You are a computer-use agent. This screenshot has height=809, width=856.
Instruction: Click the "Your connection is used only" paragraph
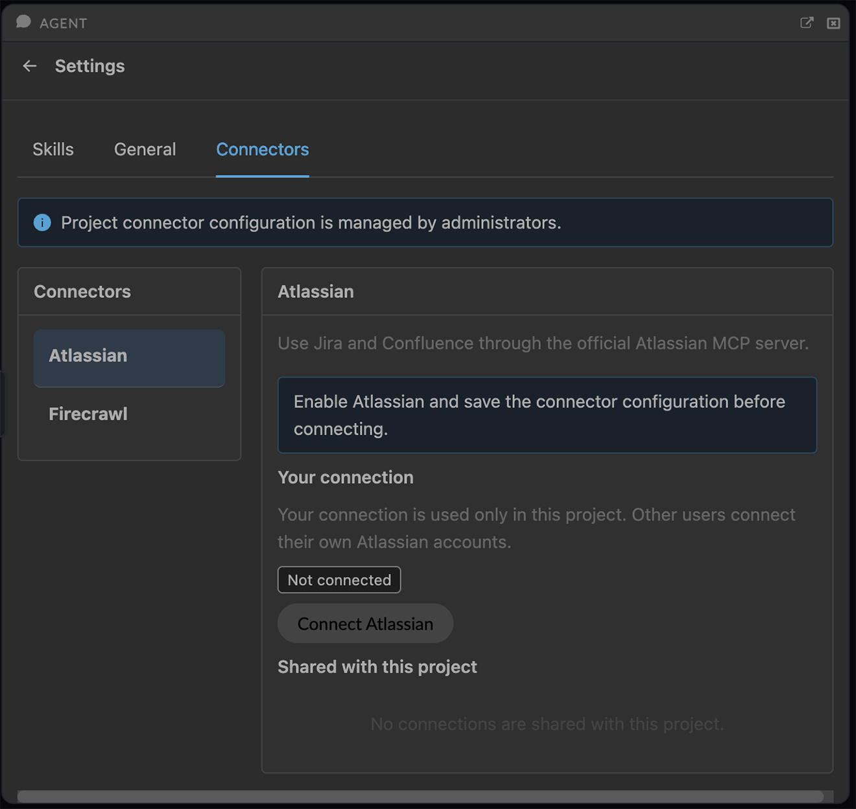point(536,529)
